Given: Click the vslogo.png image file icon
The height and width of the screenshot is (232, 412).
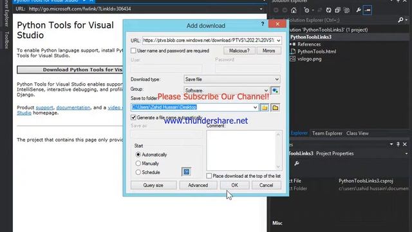Looking at the screenshot, I should pos(293,59).
